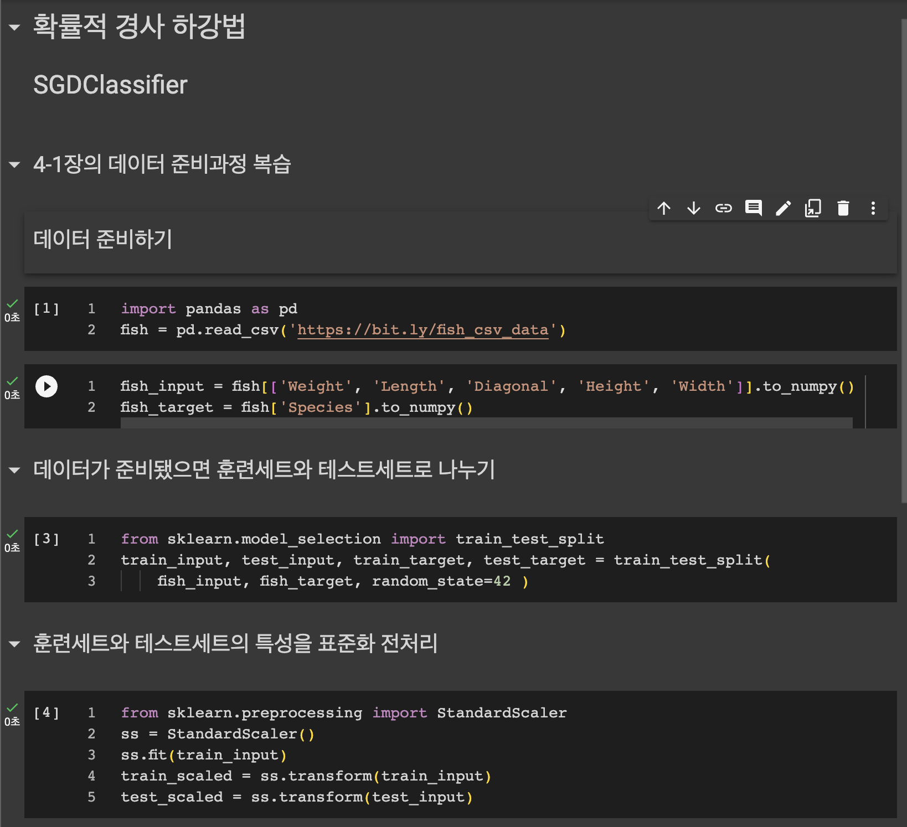Image resolution: width=907 pixels, height=827 pixels.
Task: Move cell down with the down arrow icon
Action: coord(694,208)
